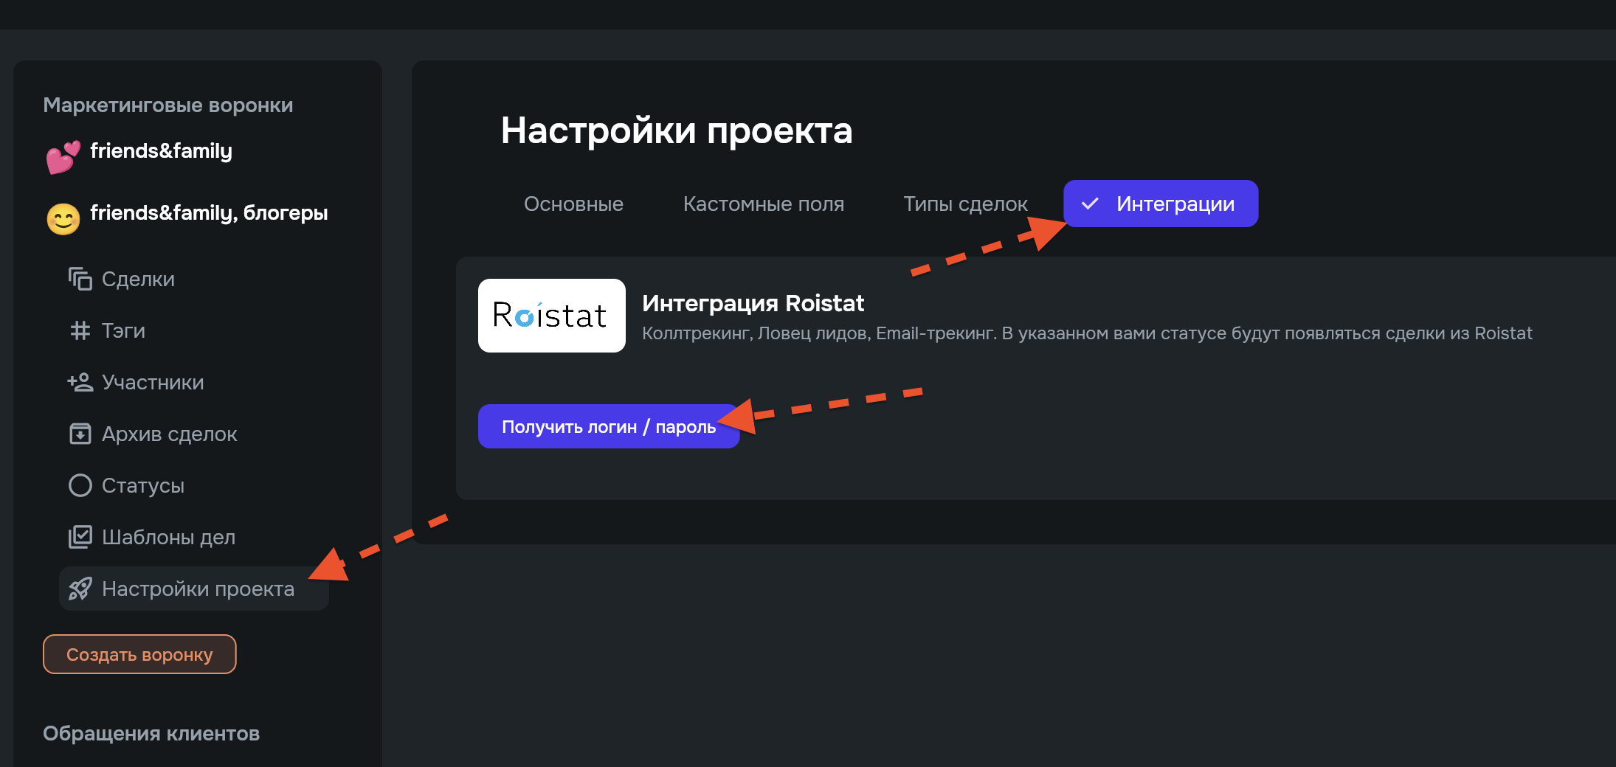Click the circle icon beside Статусы
The width and height of the screenshot is (1616, 767).
pyautogui.click(x=80, y=485)
